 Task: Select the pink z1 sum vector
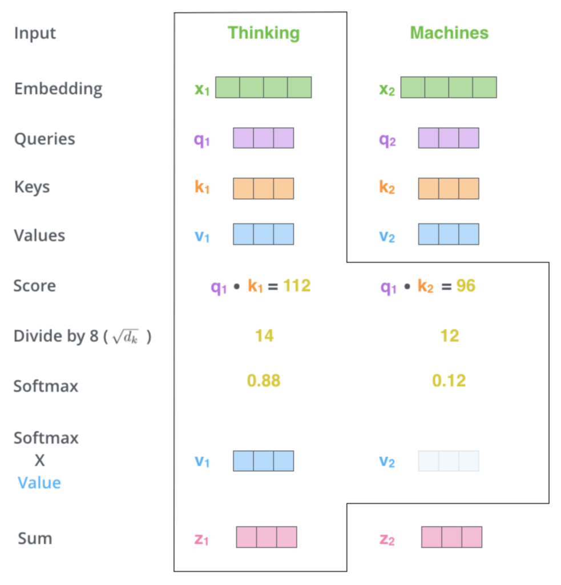point(267,538)
